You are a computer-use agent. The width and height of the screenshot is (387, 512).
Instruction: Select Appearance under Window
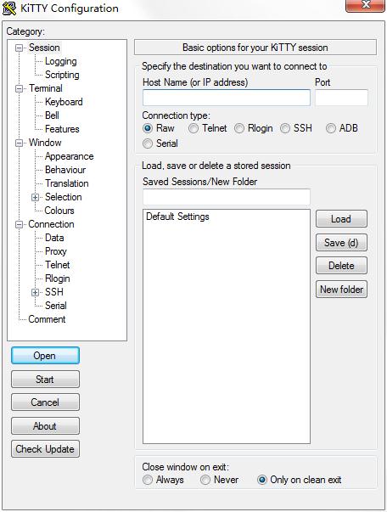[70, 156]
